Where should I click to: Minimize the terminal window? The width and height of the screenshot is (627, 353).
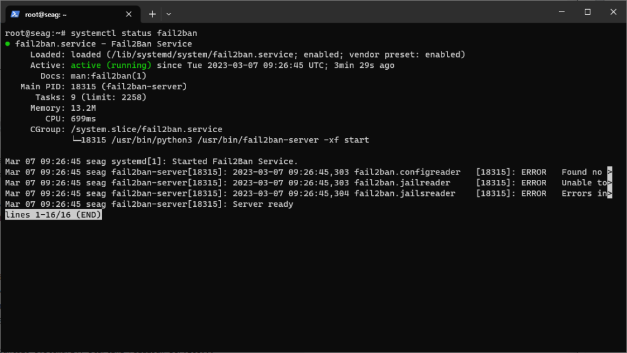click(562, 12)
